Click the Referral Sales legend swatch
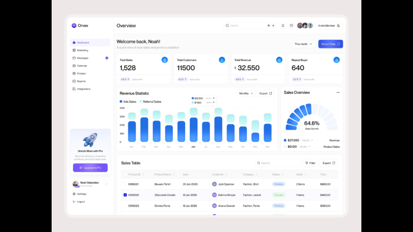This screenshot has width=413, height=232. [x=141, y=101]
